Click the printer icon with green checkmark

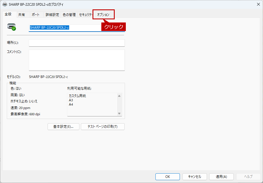pyautogui.click(x=12, y=27)
